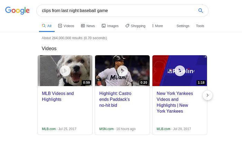Show next videos with carousel arrow
Screen dimensions: 242x144
207,95
